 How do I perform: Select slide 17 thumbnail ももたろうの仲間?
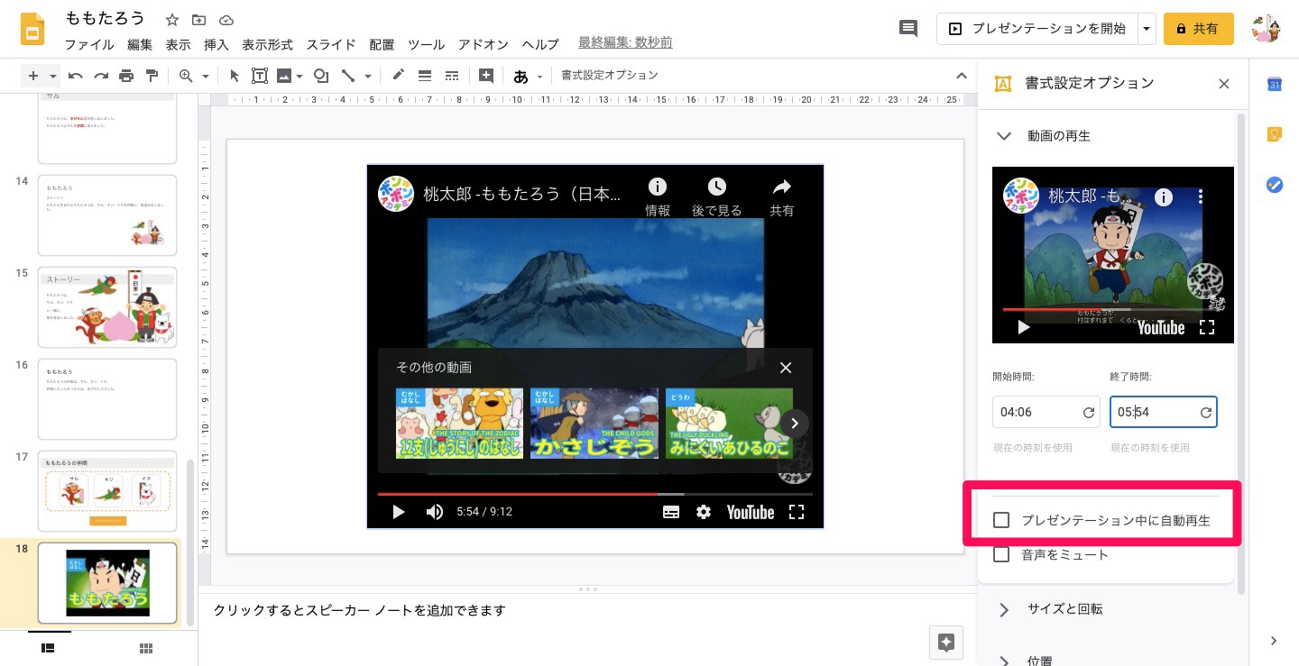[107, 491]
